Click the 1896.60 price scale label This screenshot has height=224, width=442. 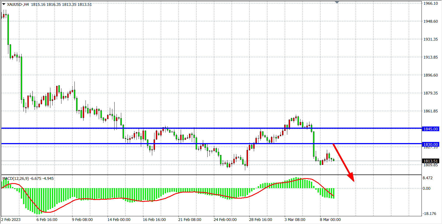coord(430,75)
